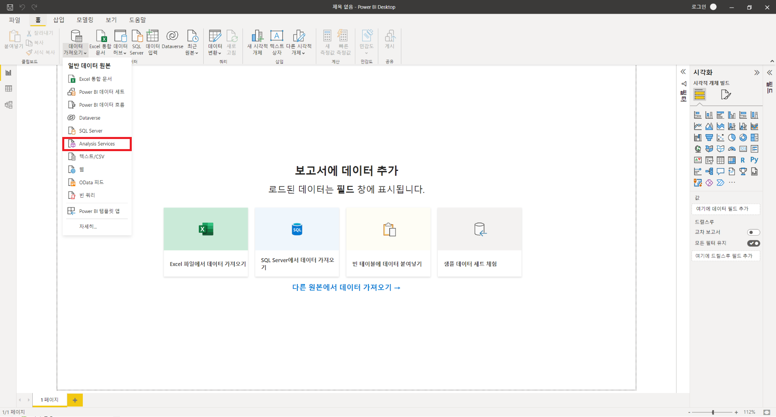Viewport: 776px width, 417px height.
Task: Expand the 필드 pane at far right
Action: 770,73
